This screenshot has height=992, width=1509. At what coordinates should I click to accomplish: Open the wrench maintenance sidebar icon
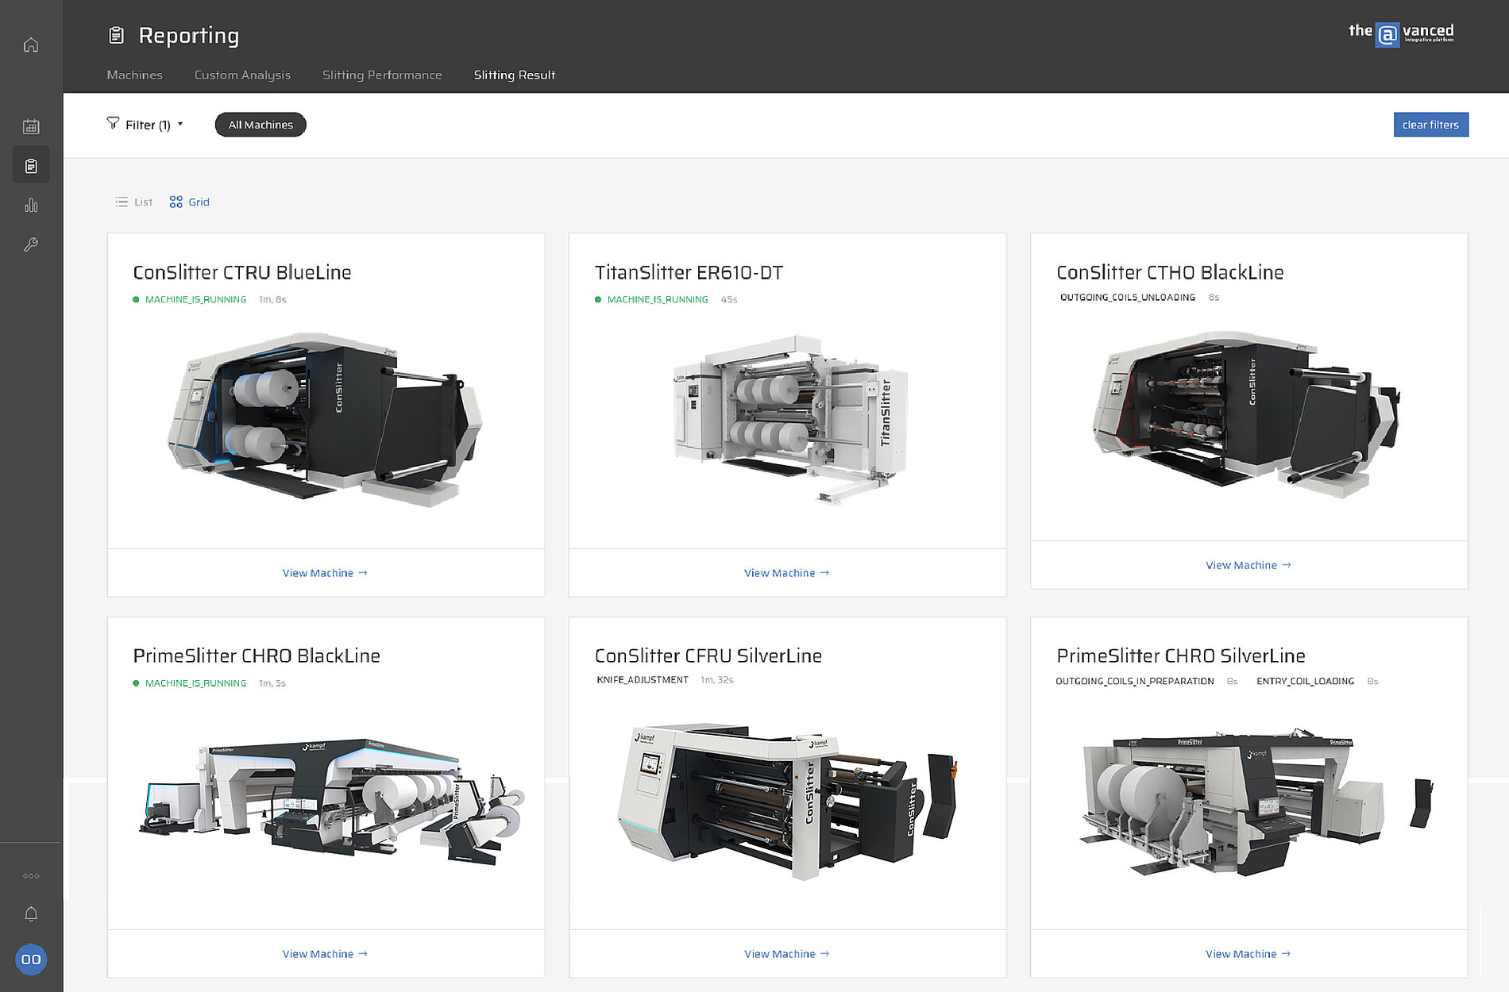(x=31, y=244)
